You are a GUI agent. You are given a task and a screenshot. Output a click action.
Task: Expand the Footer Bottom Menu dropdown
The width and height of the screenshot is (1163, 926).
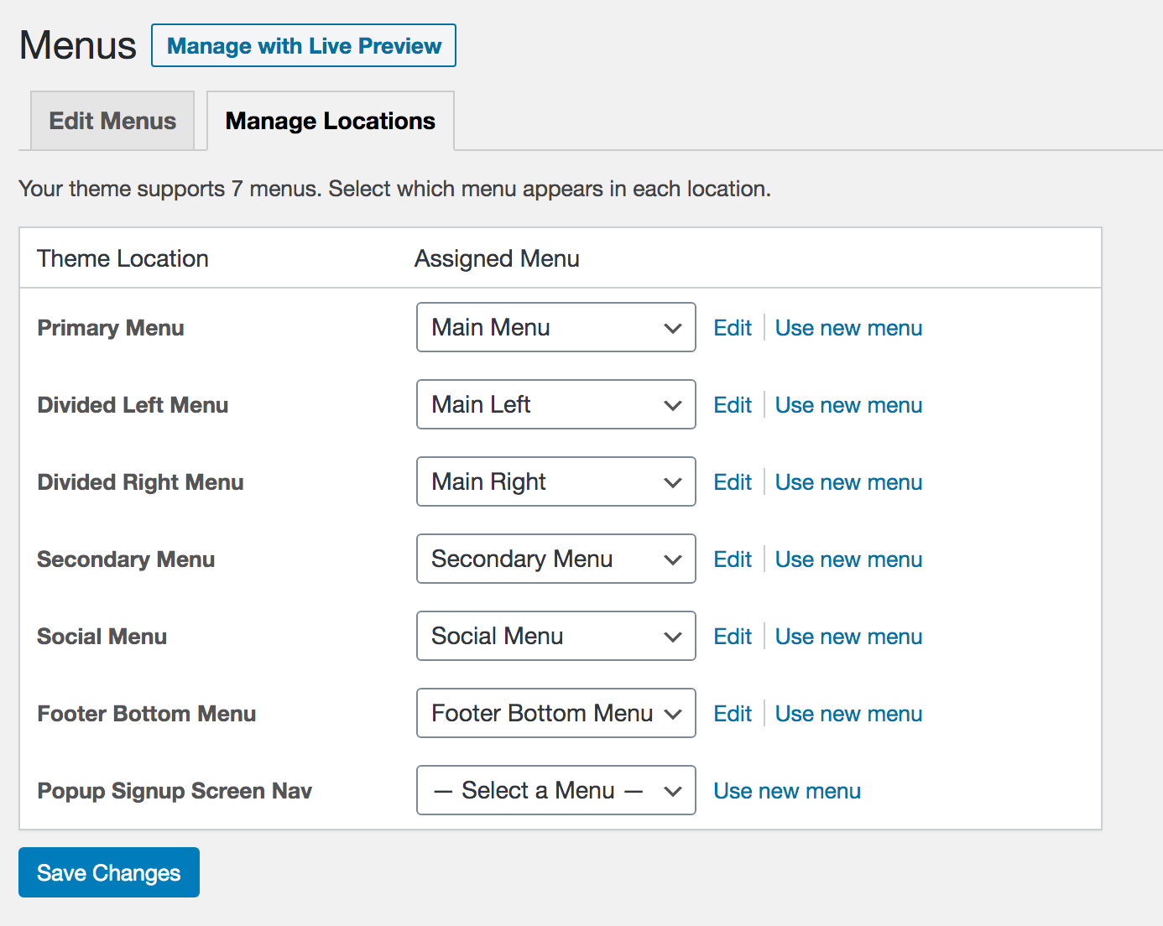(x=555, y=713)
